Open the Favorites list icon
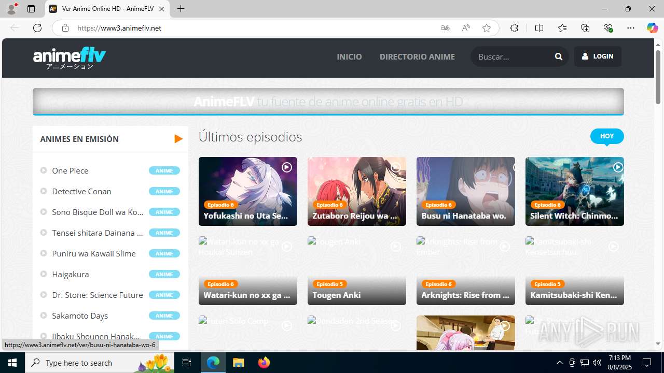Screen dimensions: 664x373 click(x=562, y=28)
